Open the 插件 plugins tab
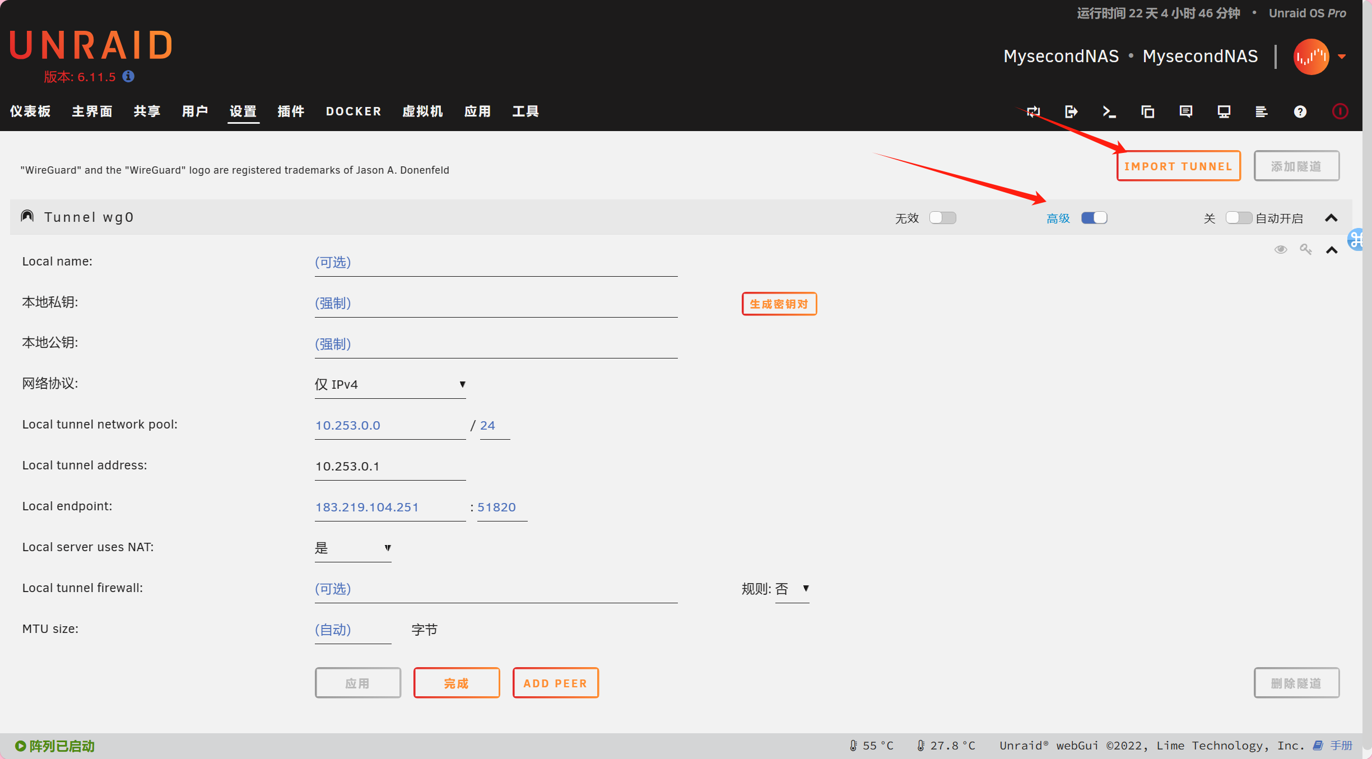This screenshot has height=759, width=1372. tap(291, 111)
